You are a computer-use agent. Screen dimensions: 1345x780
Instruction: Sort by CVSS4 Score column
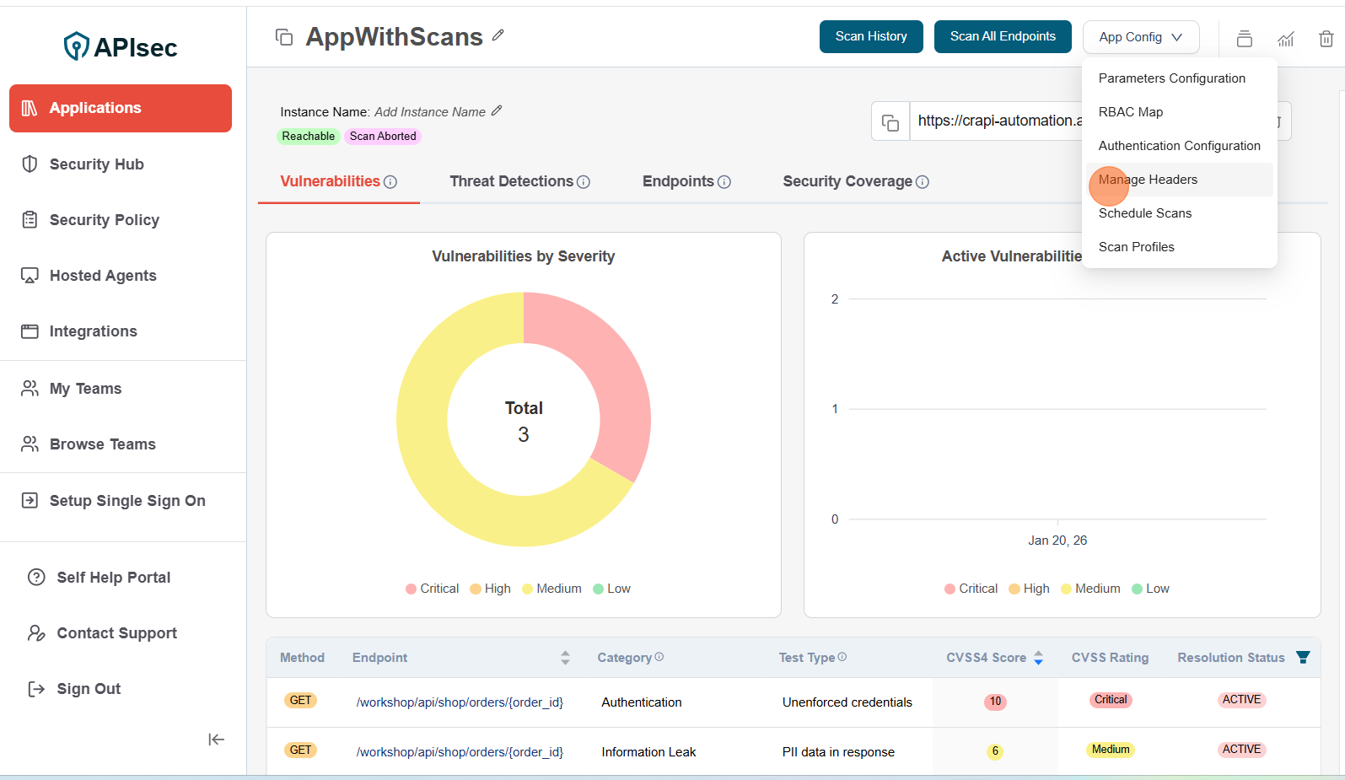(x=1038, y=658)
